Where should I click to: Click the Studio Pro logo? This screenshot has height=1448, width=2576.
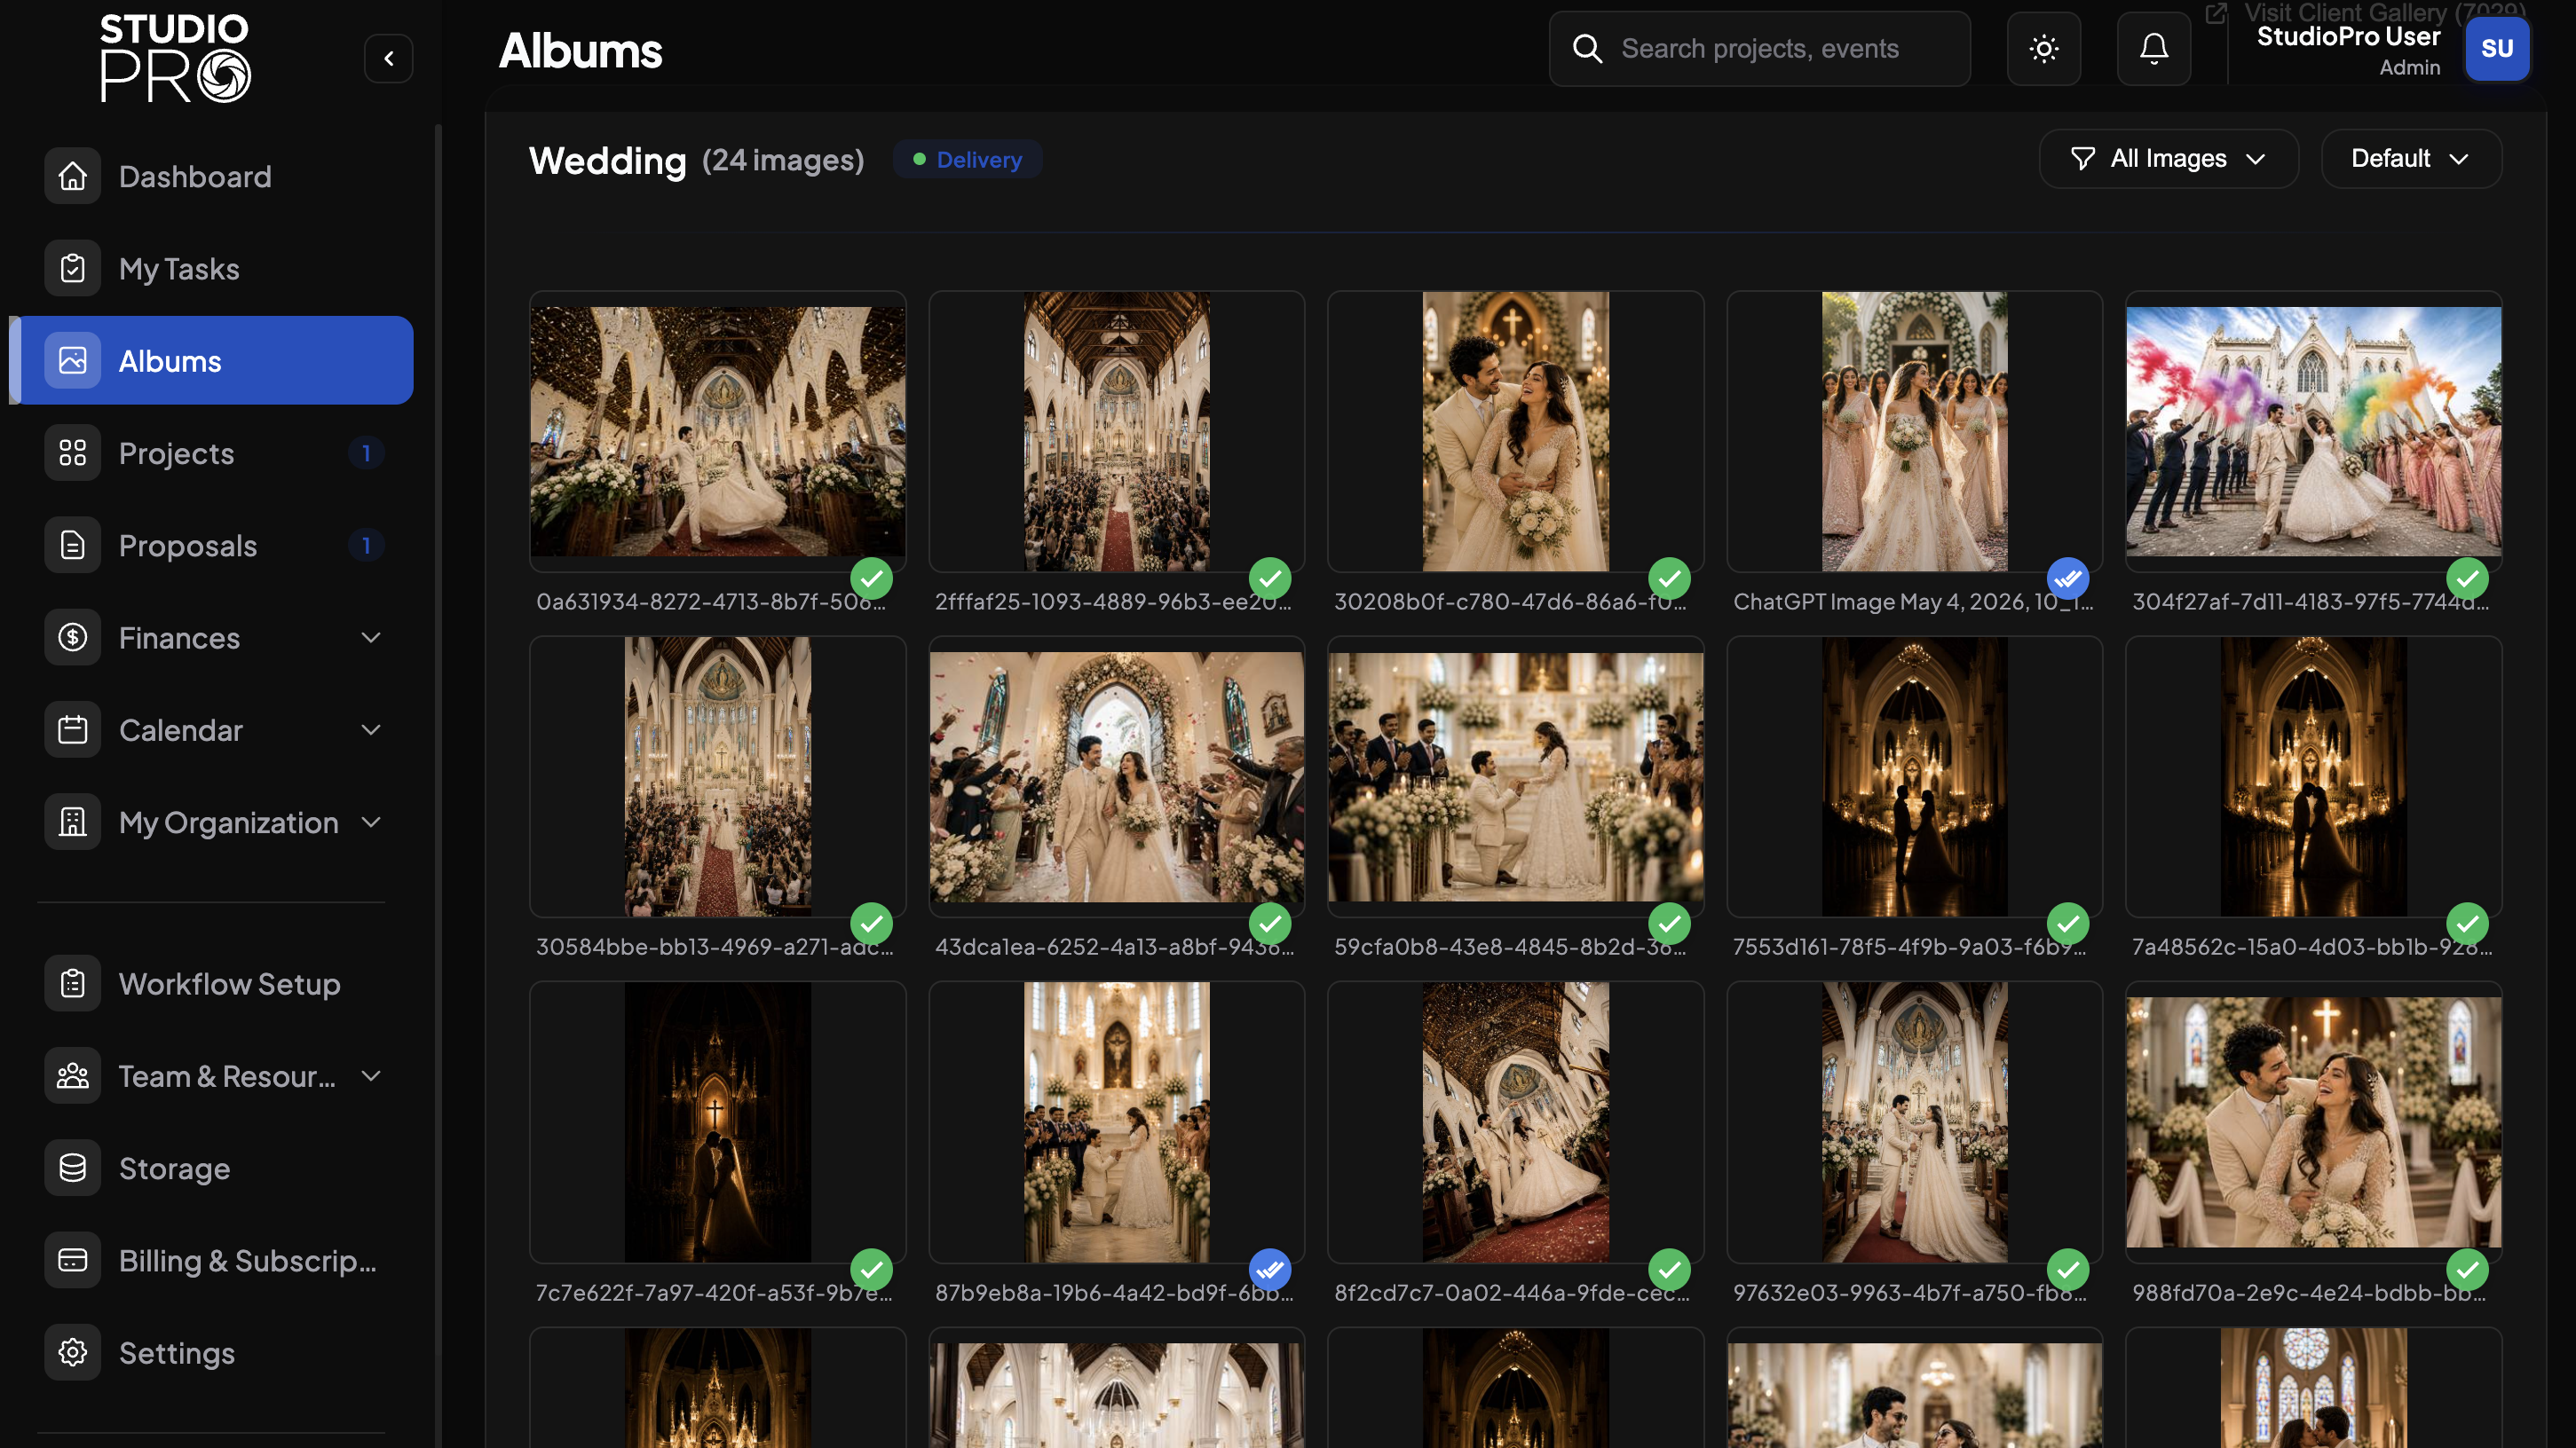tap(175, 58)
